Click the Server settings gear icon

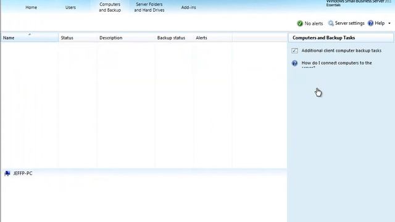[x=331, y=23]
